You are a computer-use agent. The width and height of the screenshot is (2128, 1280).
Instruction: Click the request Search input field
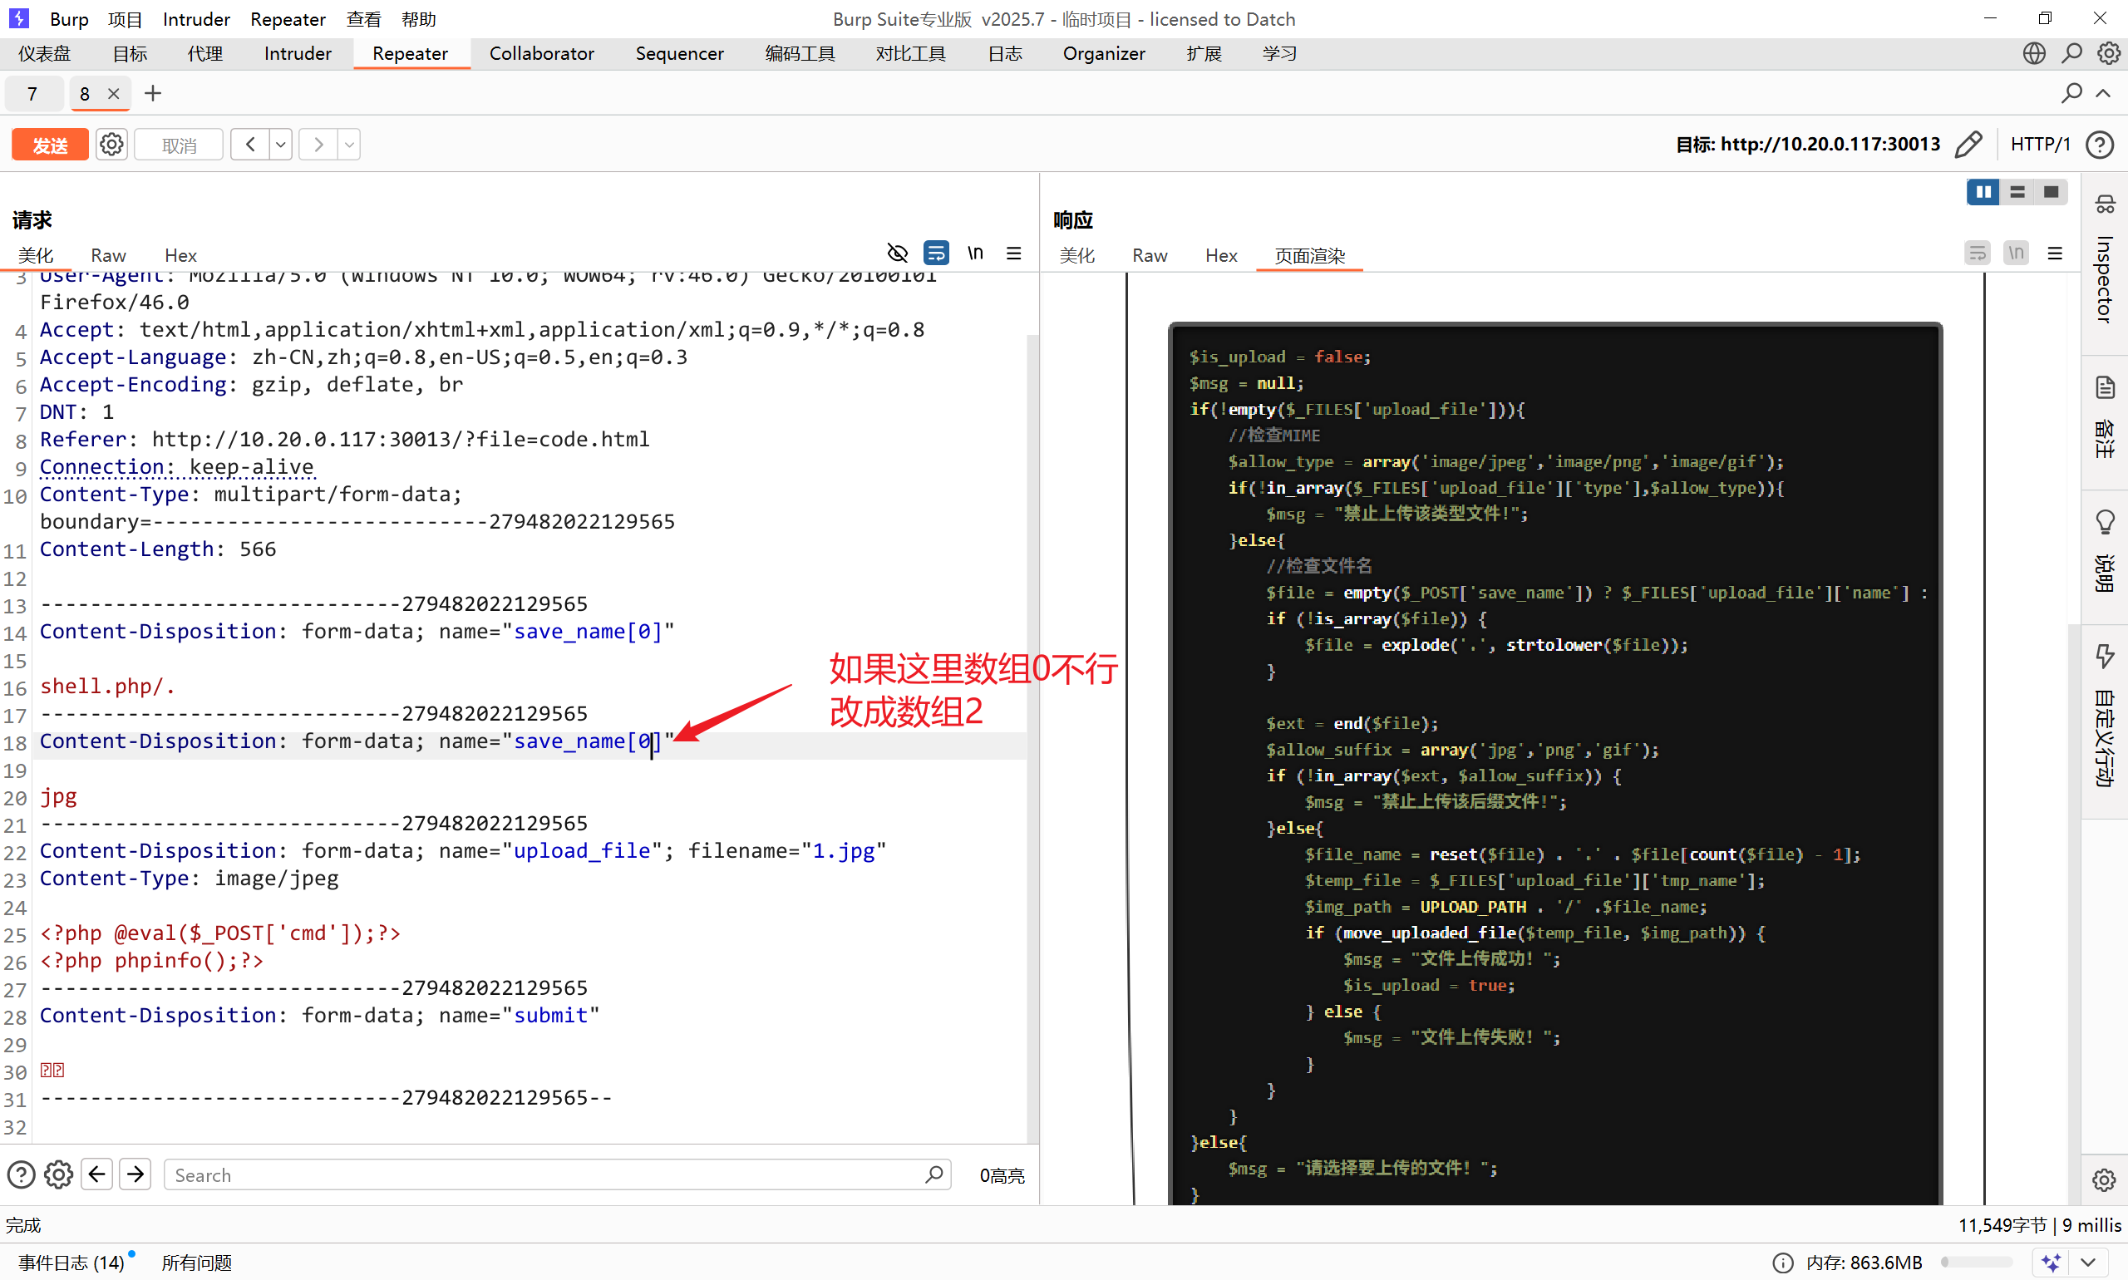[x=544, y=1174]
